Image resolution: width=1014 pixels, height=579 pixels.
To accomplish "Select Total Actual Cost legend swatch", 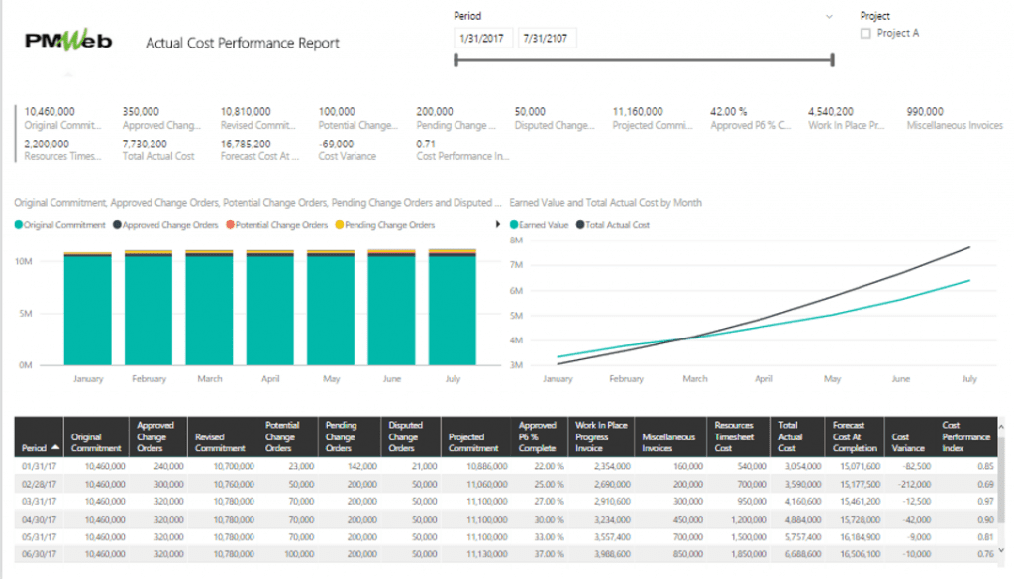I will tap(580, 225).
